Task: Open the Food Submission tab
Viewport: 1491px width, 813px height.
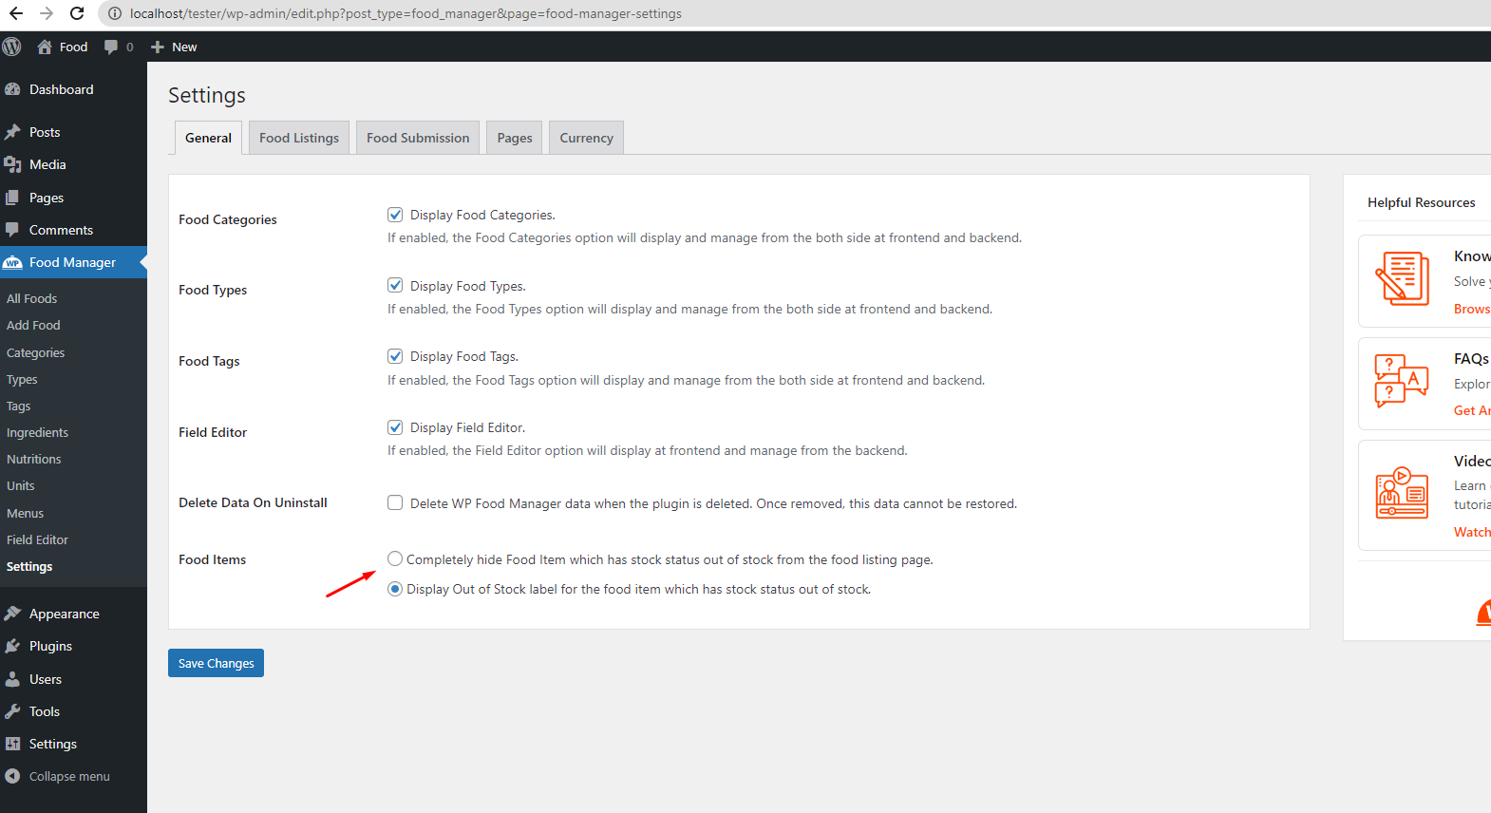Action: point(418,138)
